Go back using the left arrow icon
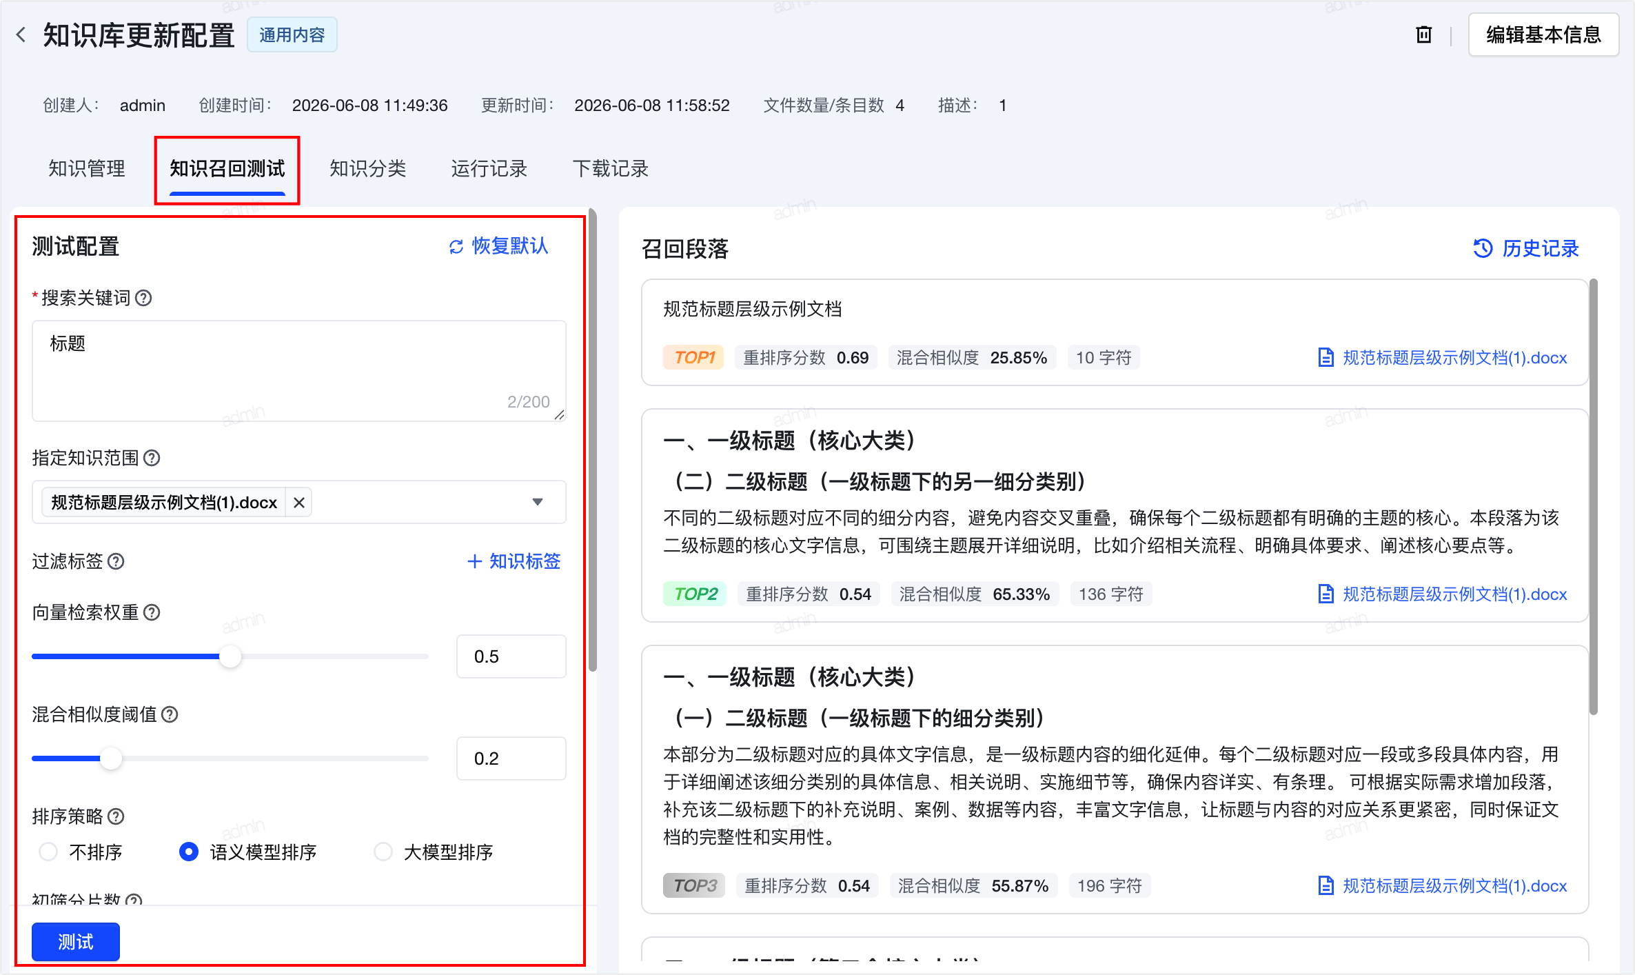1635x975 pixels. 21,34
